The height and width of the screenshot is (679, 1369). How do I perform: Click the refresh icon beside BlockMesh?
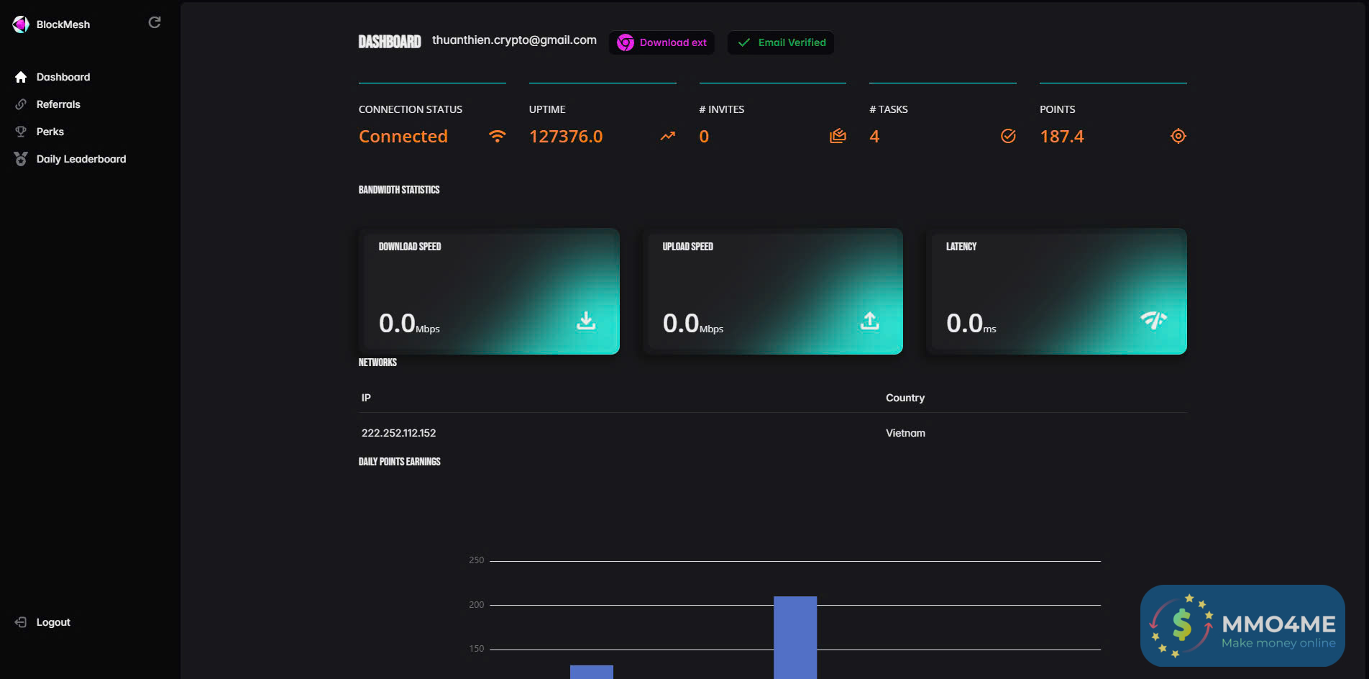coord(155,23)
